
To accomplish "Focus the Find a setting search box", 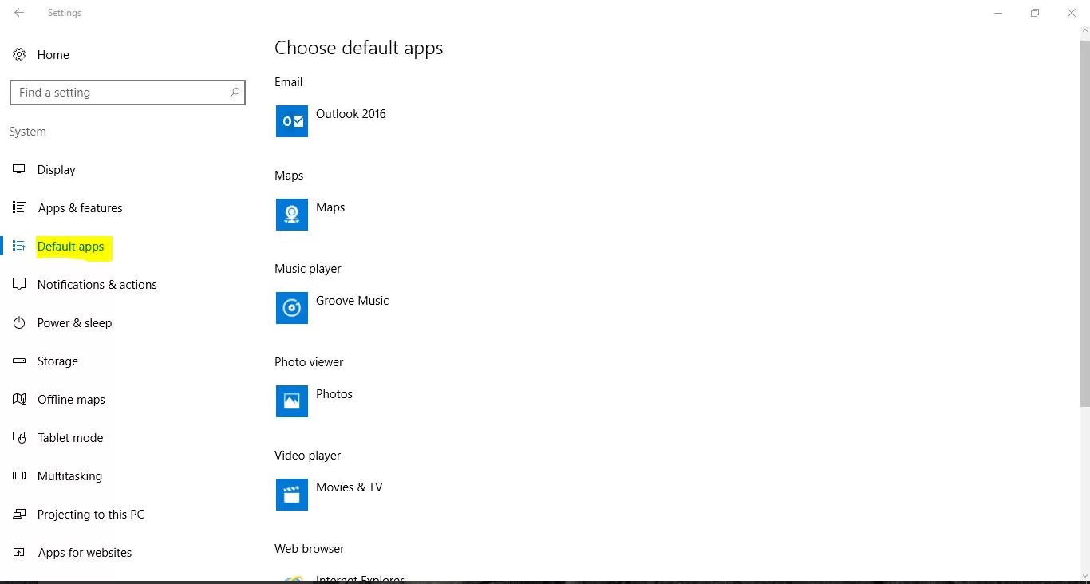I will coord(128,93).
